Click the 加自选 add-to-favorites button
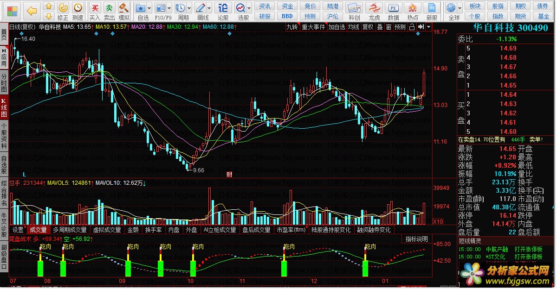Viewport: 557px width, 289px height. coord(337,27)
